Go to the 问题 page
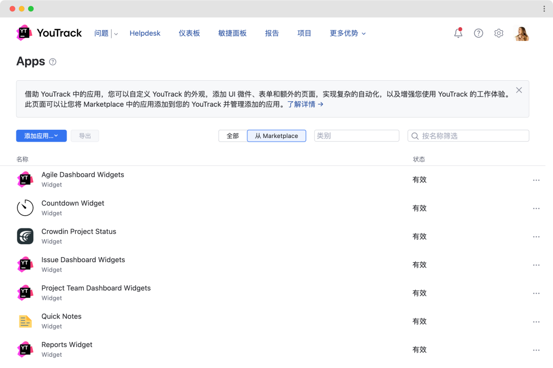 pyautogui.click(x=101, y=33)
